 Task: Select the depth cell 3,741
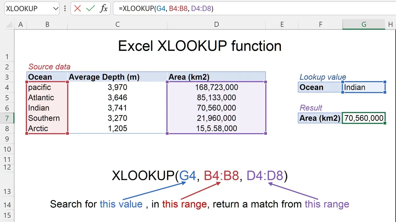[x=117, y=108]
